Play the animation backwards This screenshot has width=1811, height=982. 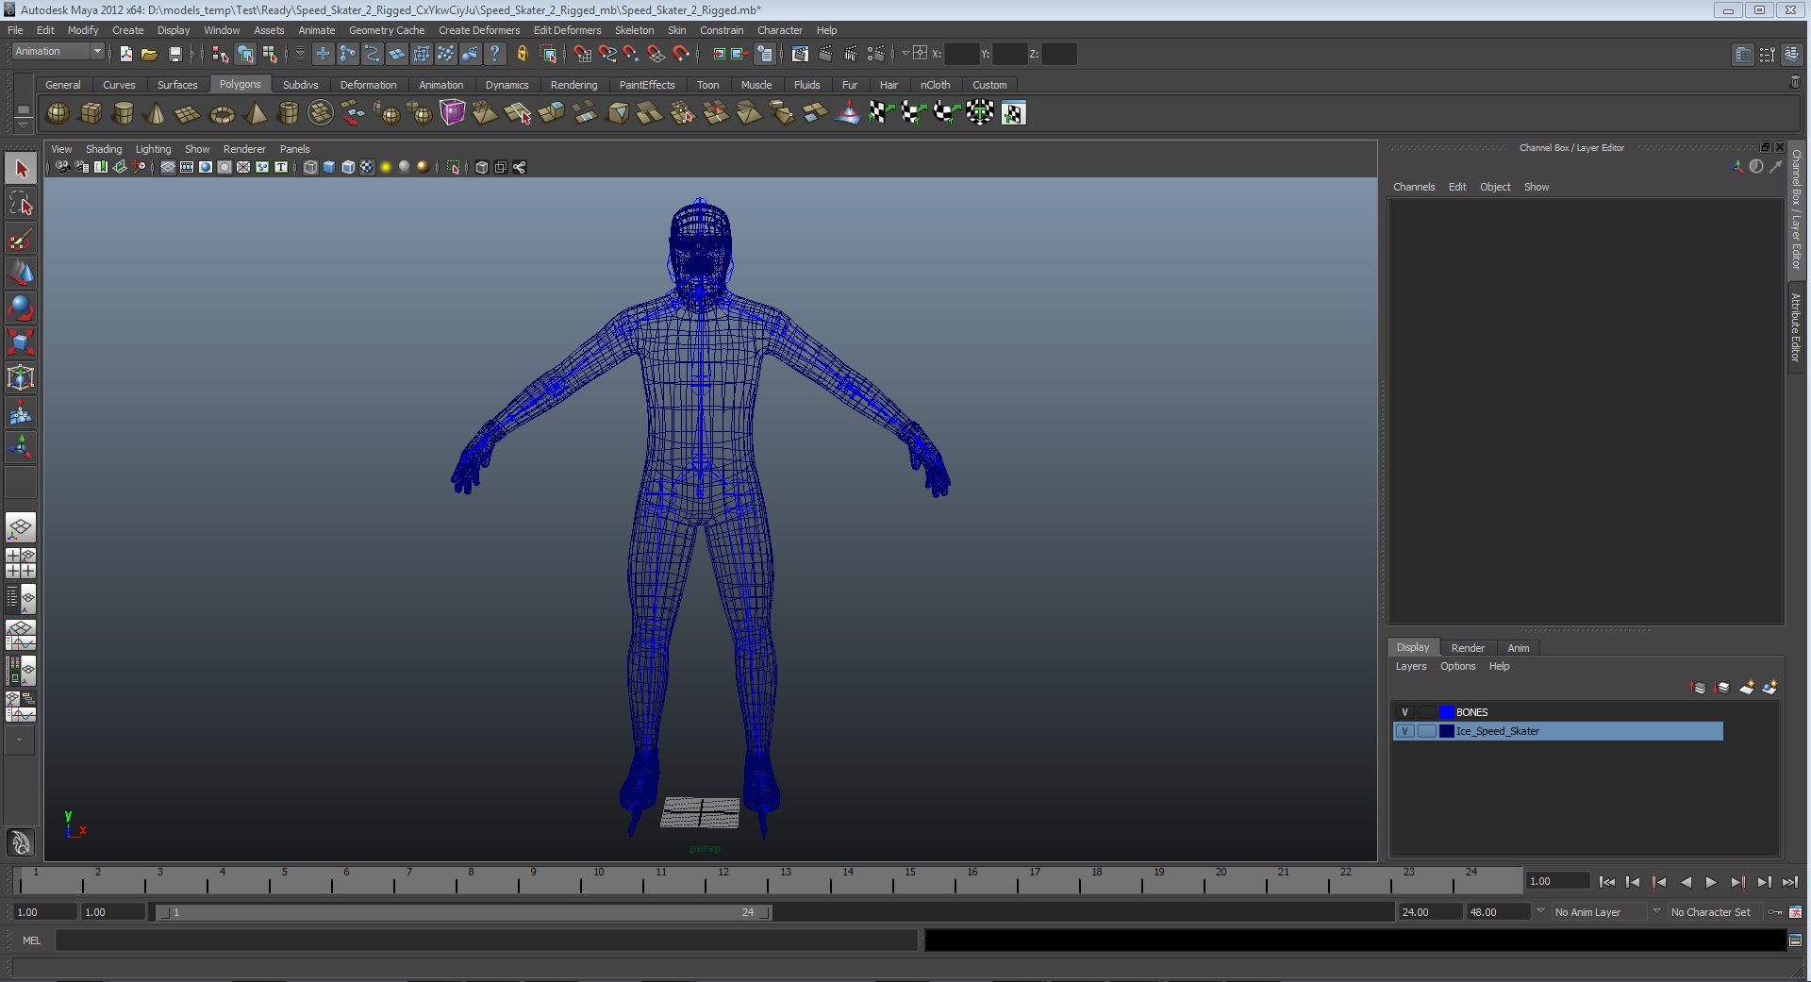pyautogui.click(x=1686, y=882)
